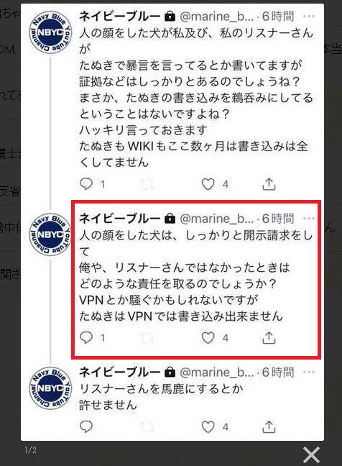Screen dimensions: 342x466
Task: Share the highlighted 開示請求 tweet
Action: (269, 337)
